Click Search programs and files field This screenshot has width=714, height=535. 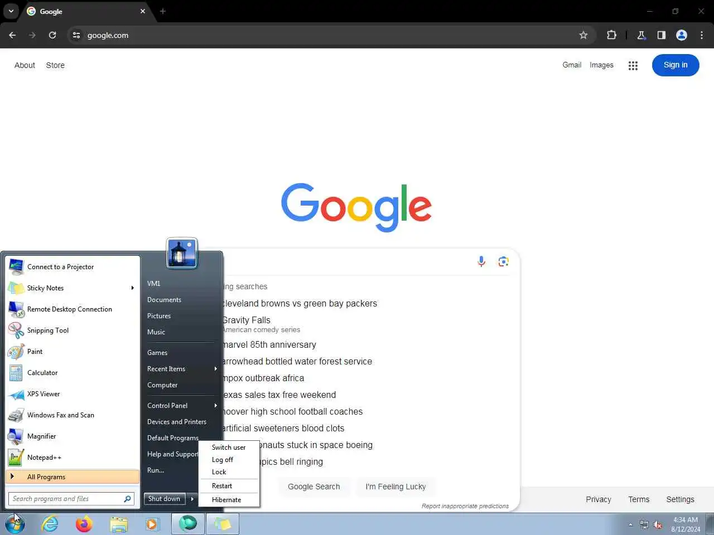71,499
